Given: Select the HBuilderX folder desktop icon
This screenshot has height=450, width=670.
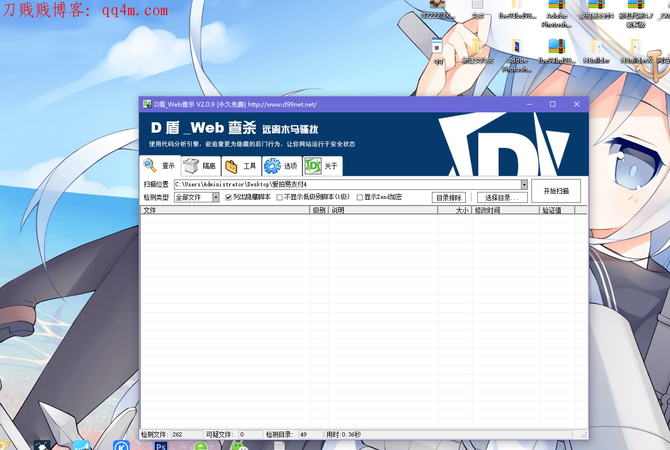Looking at the screenshot, I should pos(636,50).
